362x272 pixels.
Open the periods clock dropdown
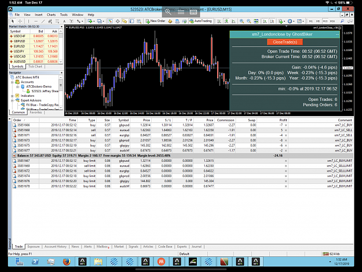click(x=294, y=21)
